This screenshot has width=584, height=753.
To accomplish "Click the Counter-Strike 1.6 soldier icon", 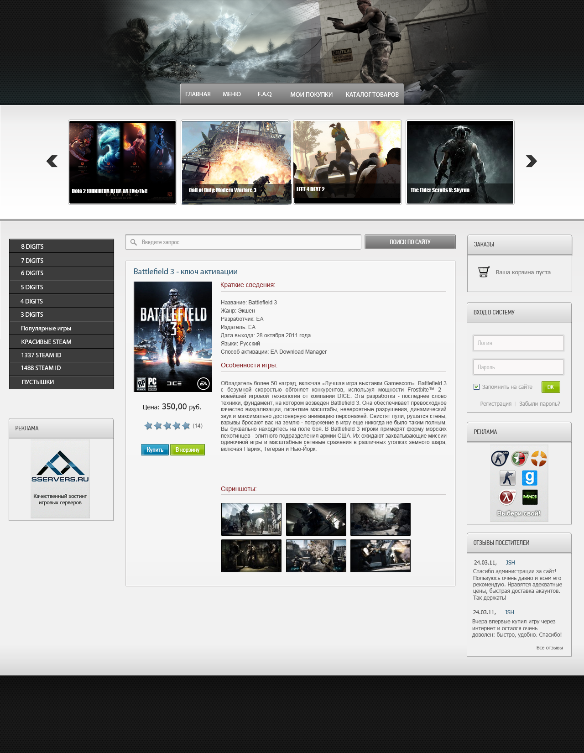I will click(x=507, y=478).
